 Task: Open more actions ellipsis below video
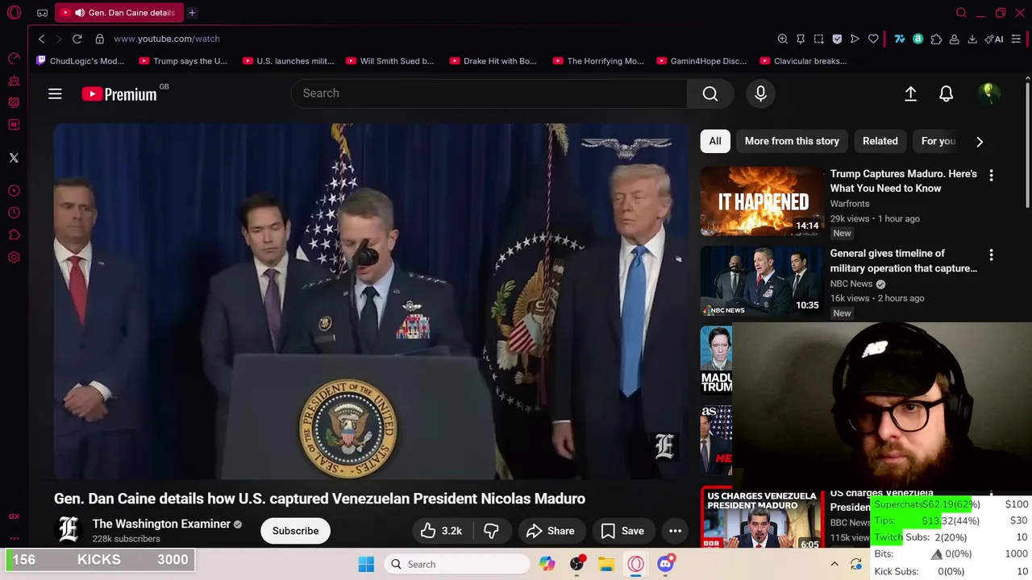click(675, 531)
